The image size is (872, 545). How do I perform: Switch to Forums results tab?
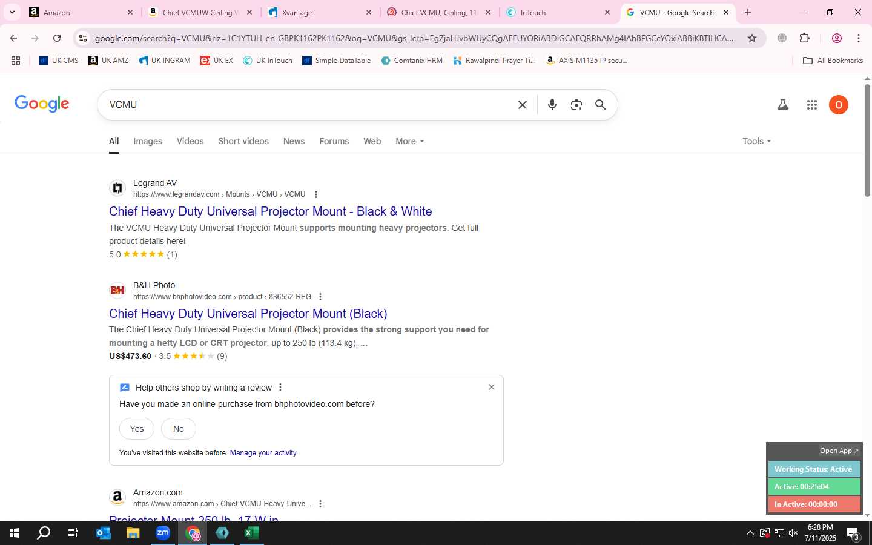click(x=334, y=141)
